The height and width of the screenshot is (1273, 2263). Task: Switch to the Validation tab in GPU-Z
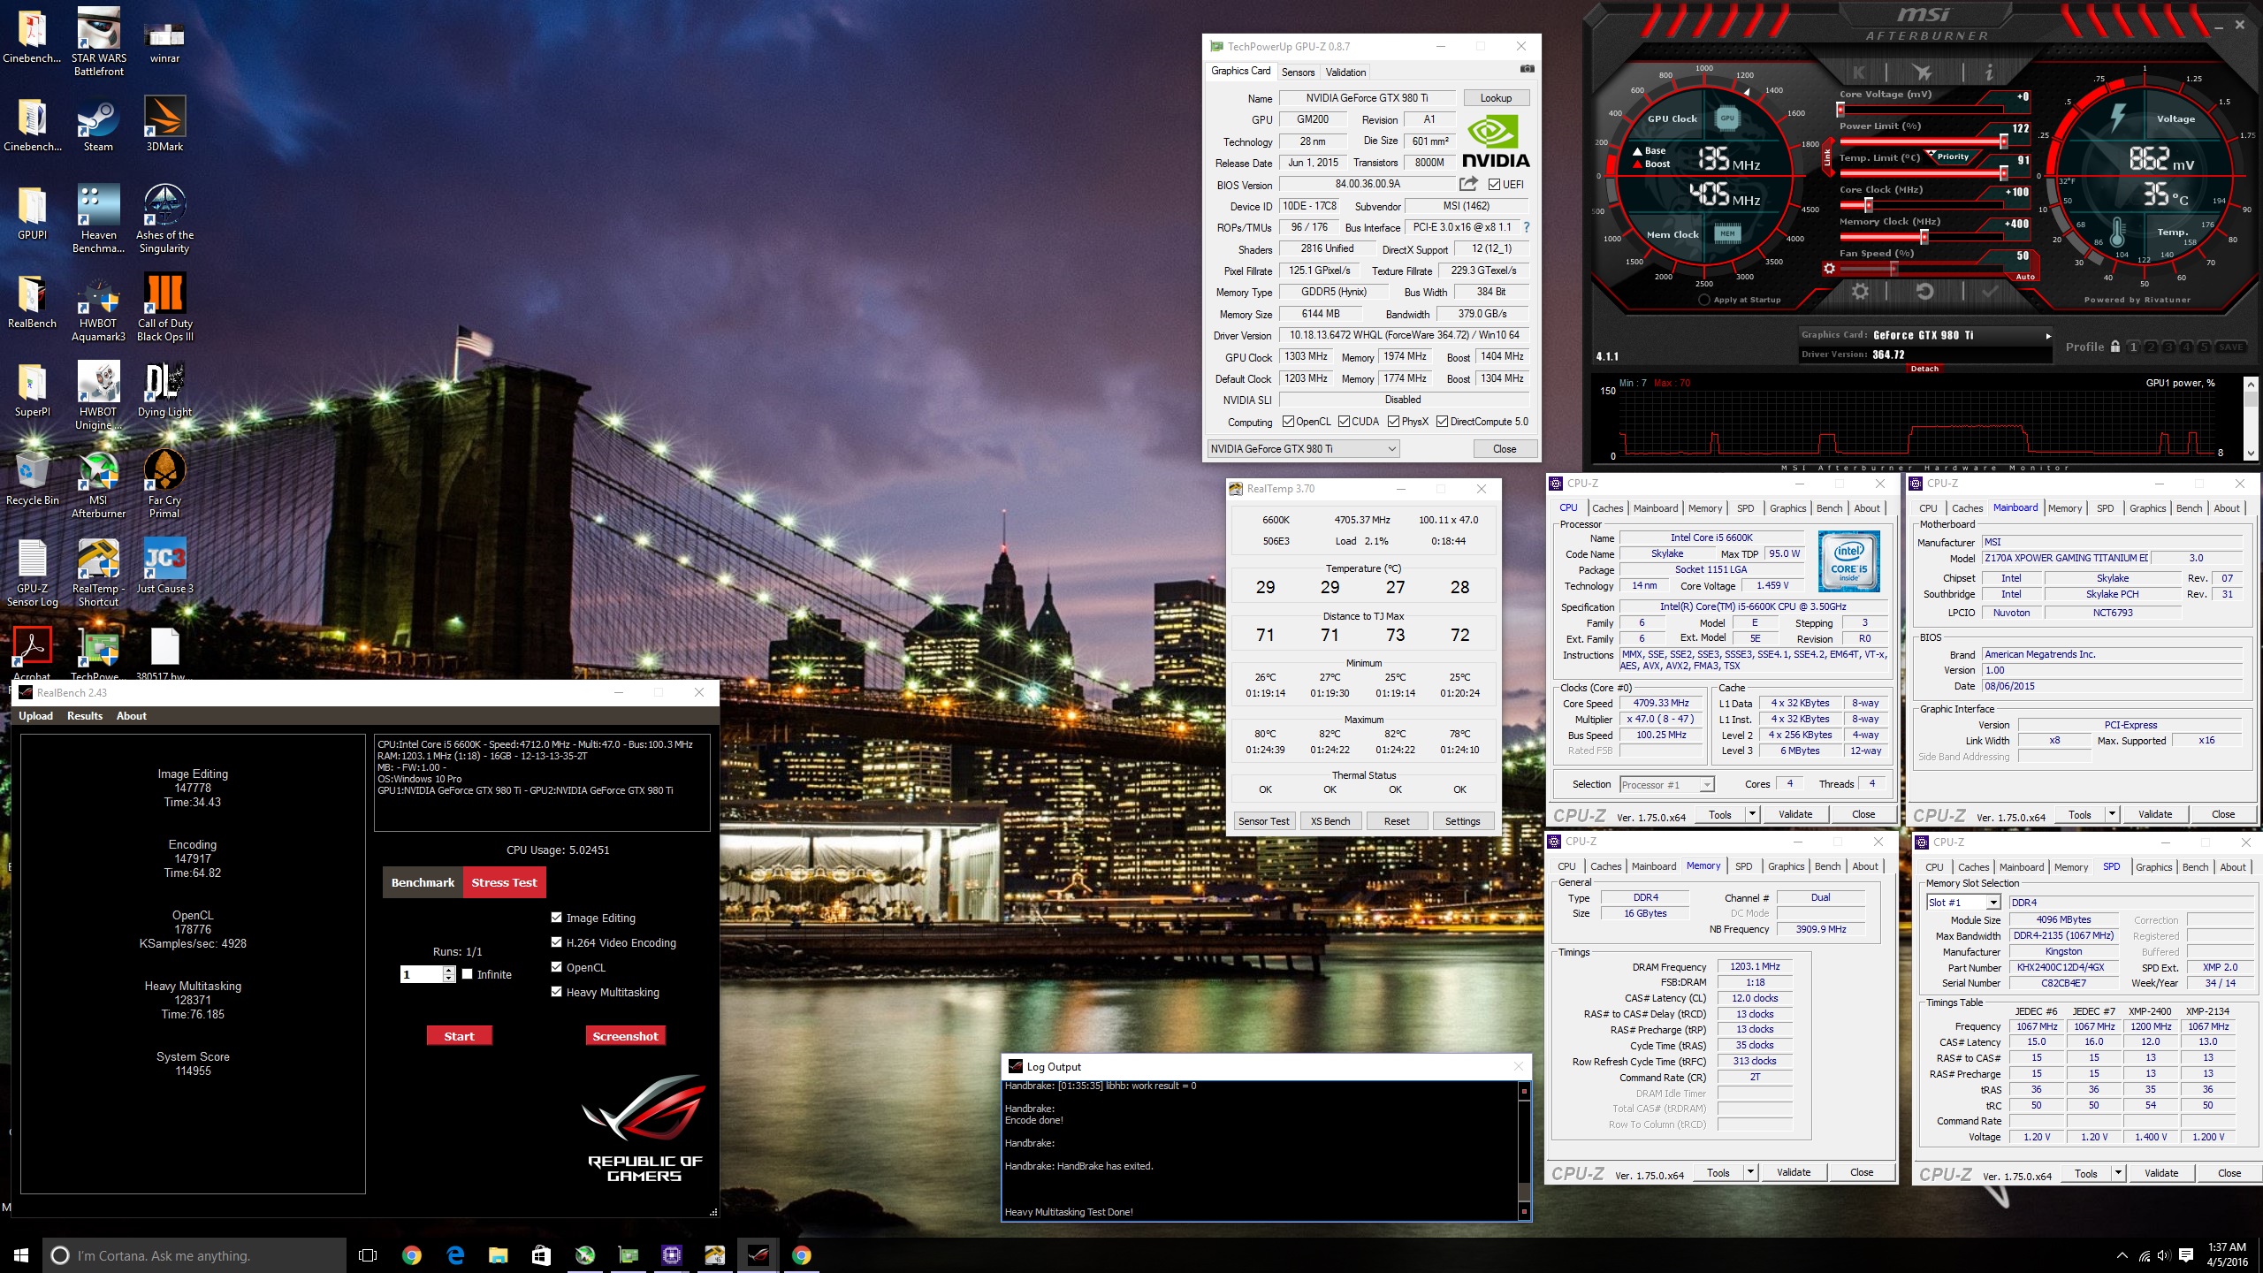[x=1345, y=72]
